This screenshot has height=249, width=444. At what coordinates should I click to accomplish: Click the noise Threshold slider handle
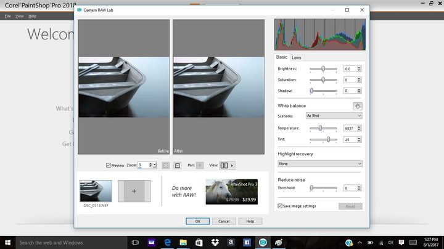click(311, 187)
